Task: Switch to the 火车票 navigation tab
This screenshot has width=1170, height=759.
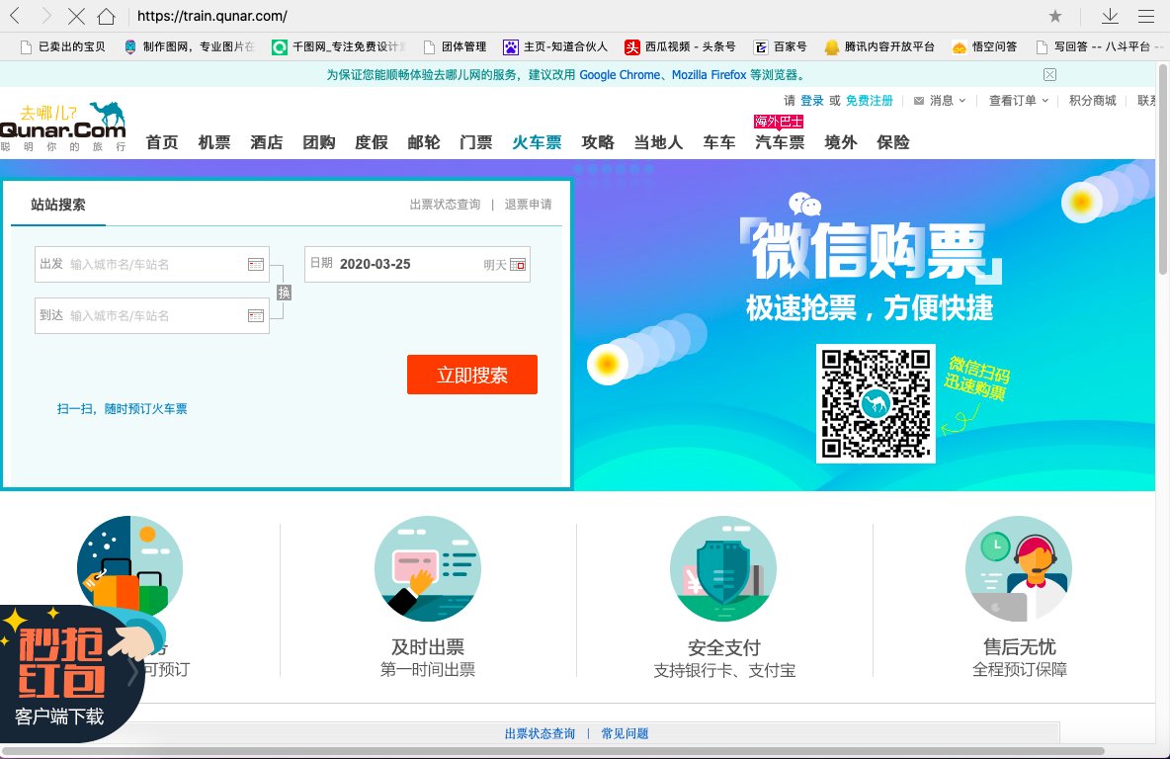Action: click(x=536, y=142)
